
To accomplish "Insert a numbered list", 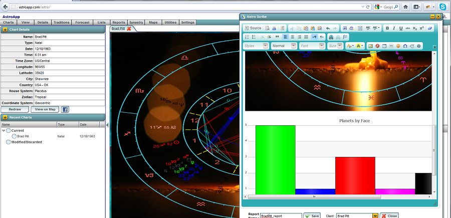I will click(247, 37).
